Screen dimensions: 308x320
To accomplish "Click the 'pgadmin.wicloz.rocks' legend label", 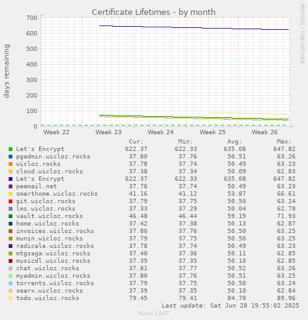I will 53,157.
